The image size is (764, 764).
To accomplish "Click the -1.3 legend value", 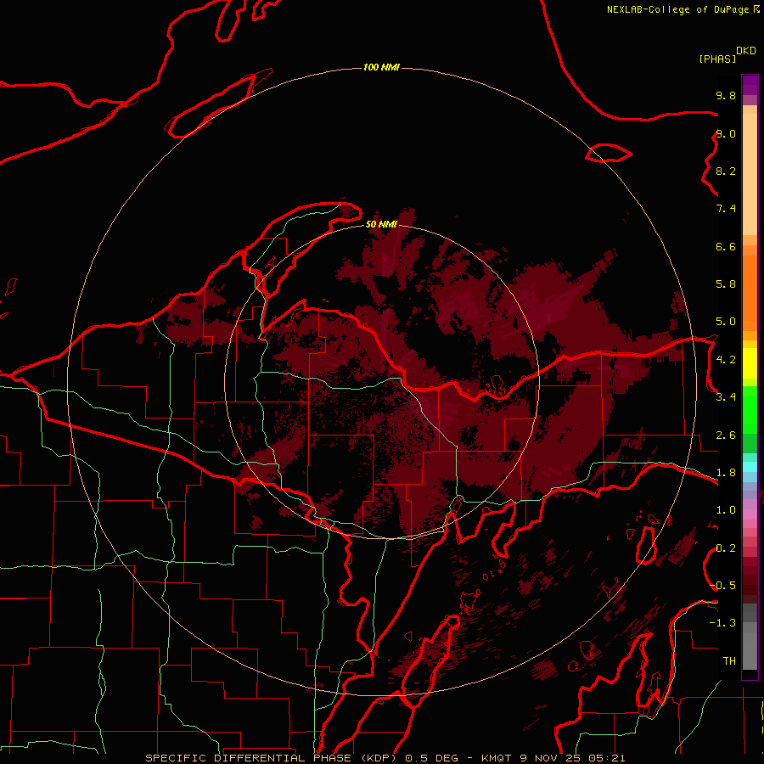I will (722, 623).
